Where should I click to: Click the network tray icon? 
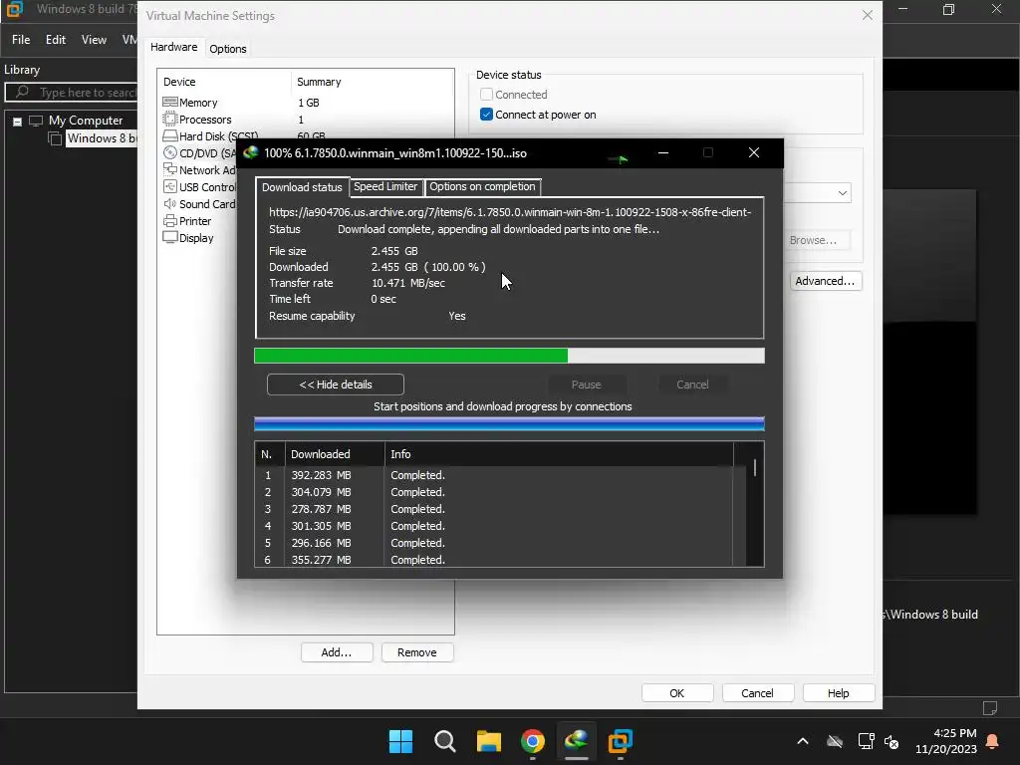point(866,741)
